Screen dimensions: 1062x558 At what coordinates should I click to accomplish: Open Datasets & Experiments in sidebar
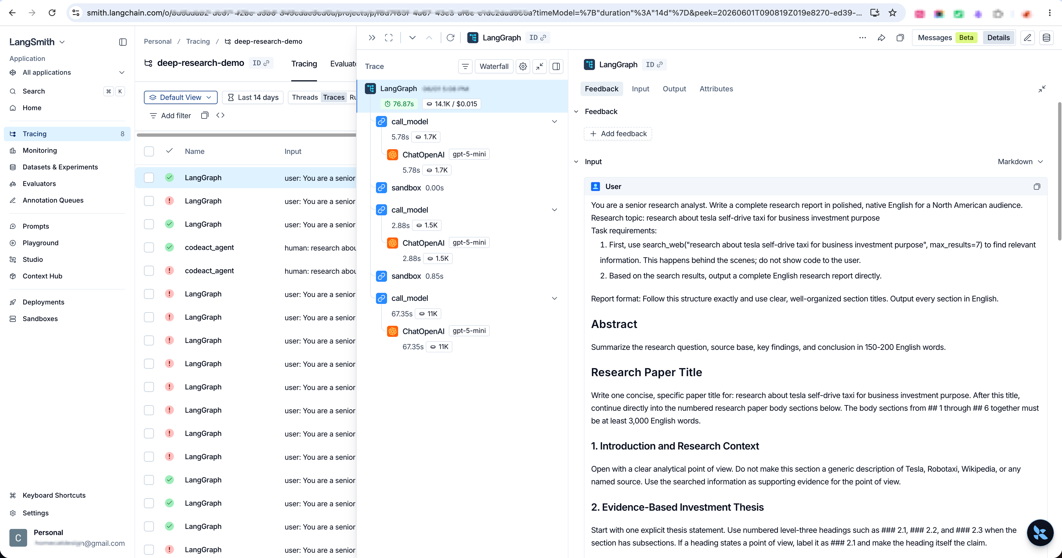[67, 167]
